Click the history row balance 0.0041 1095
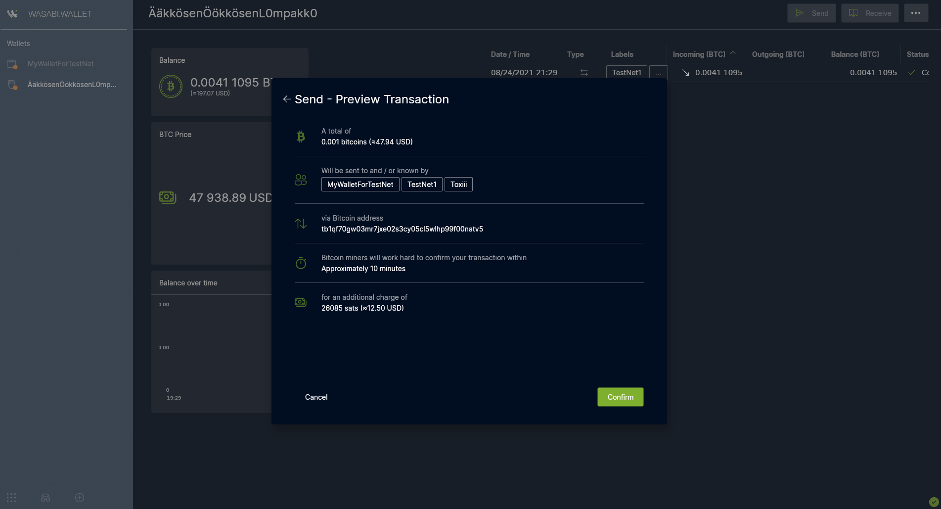 [x=873, y=73]
